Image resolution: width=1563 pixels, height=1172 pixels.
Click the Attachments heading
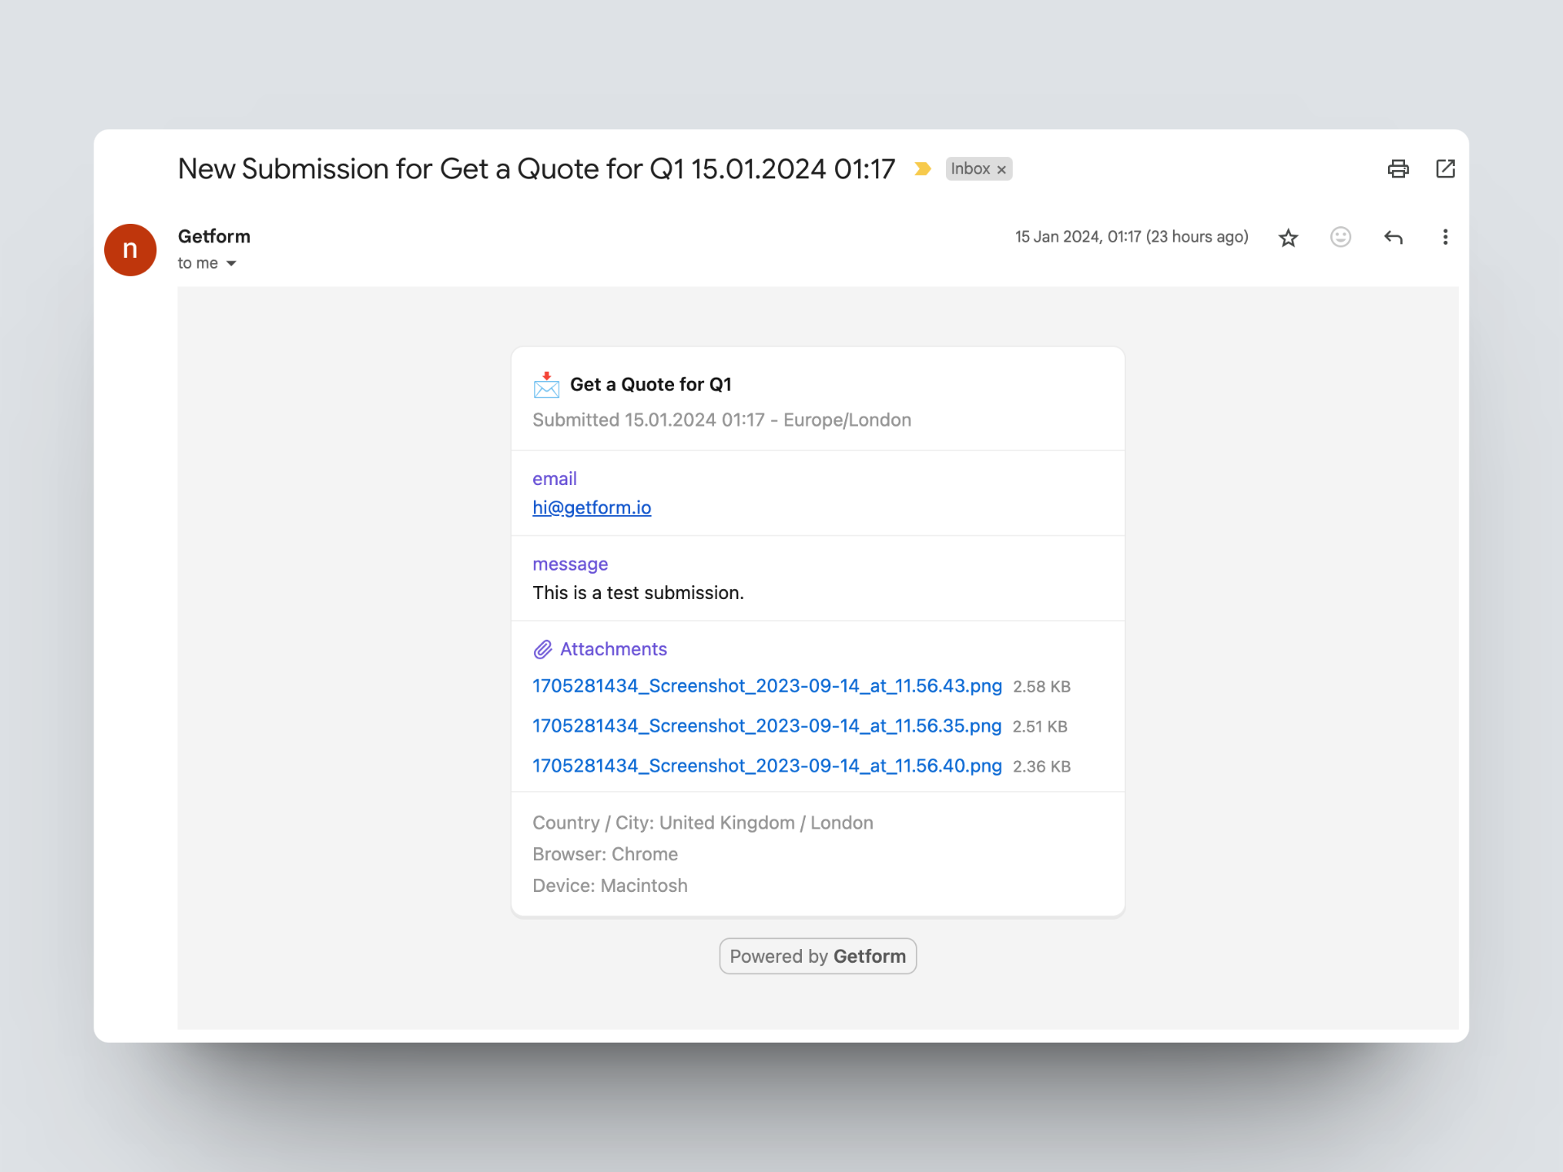[613, 649]
